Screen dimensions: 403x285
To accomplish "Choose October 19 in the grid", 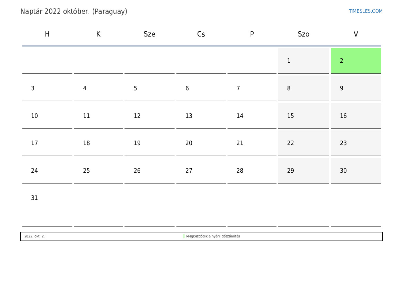I will [149, 143].
